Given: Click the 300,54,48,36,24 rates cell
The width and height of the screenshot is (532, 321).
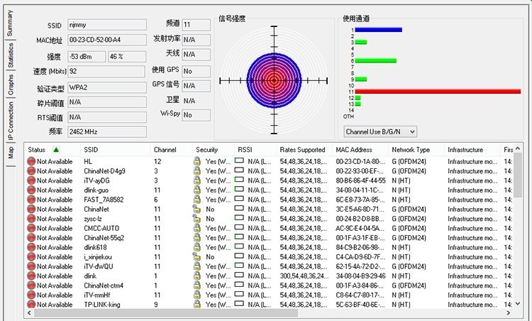Looking at the screenshot, I should point(304,276).
